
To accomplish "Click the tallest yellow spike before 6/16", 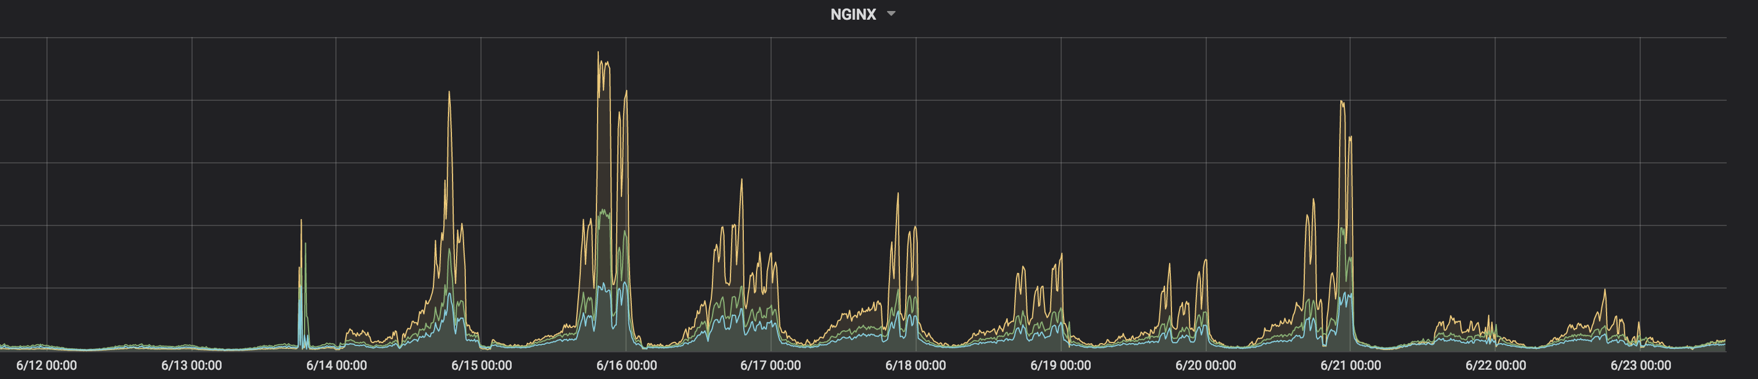I will tap(599, 53).
